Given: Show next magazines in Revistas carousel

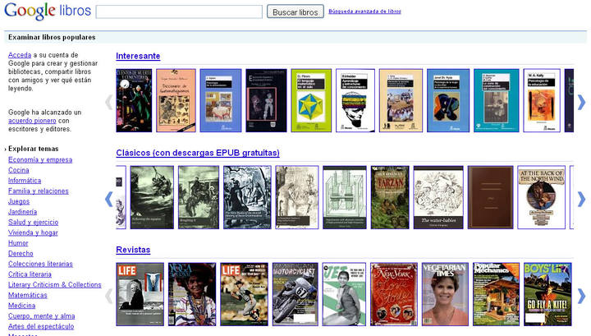Looking at the screenshot, I should pyautogui.click(x=581, y=296).
